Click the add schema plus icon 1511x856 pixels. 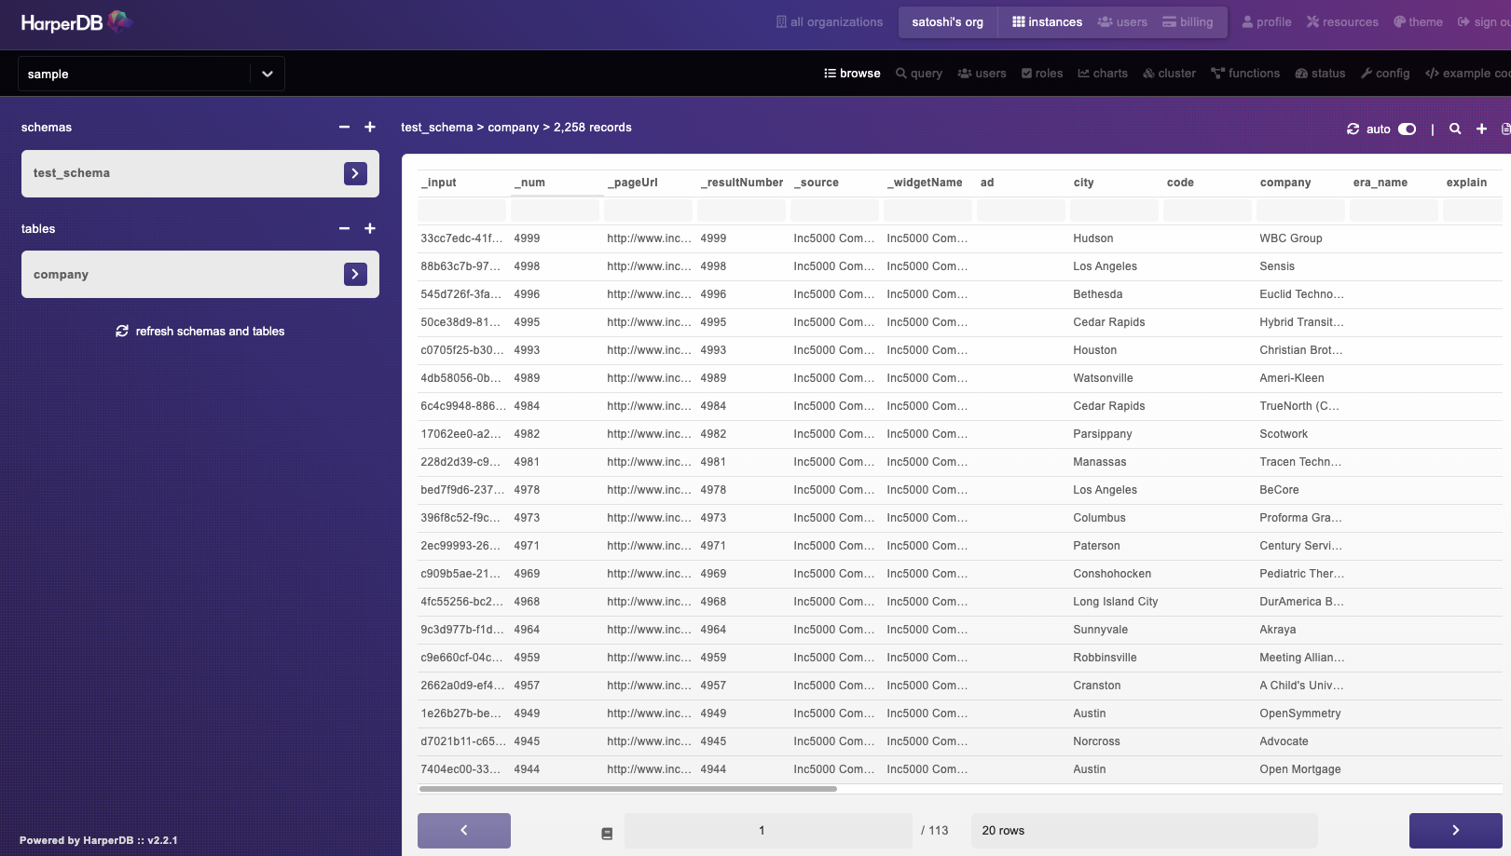370,128
